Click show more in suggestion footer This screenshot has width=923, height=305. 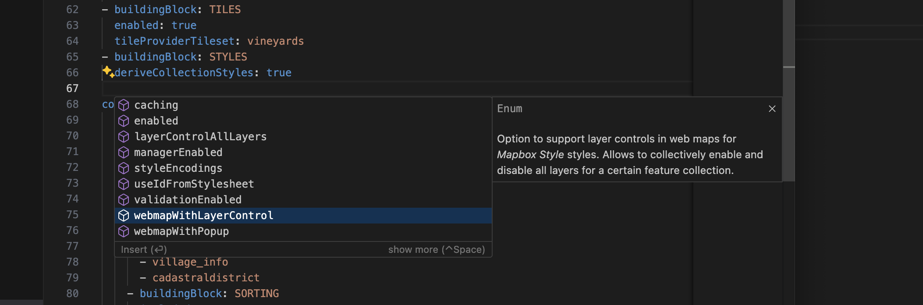pos(436,250)
